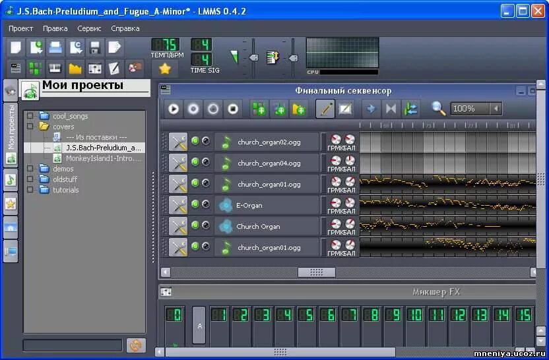Open the My samples sidebar tab (green note)

(11, 180)
